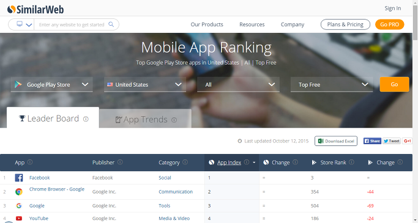Click the Facebook Share button
418x223 pixels.
(372, 141)
